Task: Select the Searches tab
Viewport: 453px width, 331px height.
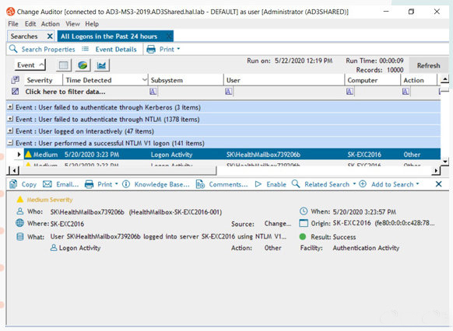Action: click(x=24, y=37)
